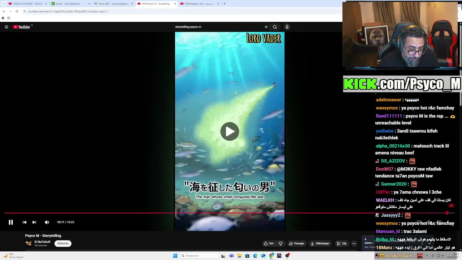Run the YouTube search with magnifier icon
Viewport: 462px width, 260px height.
(x=275, y=27)
